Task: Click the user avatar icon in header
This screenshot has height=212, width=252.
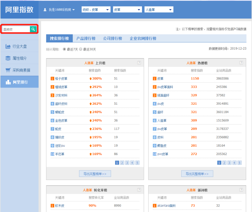Action: coord(45,9)
